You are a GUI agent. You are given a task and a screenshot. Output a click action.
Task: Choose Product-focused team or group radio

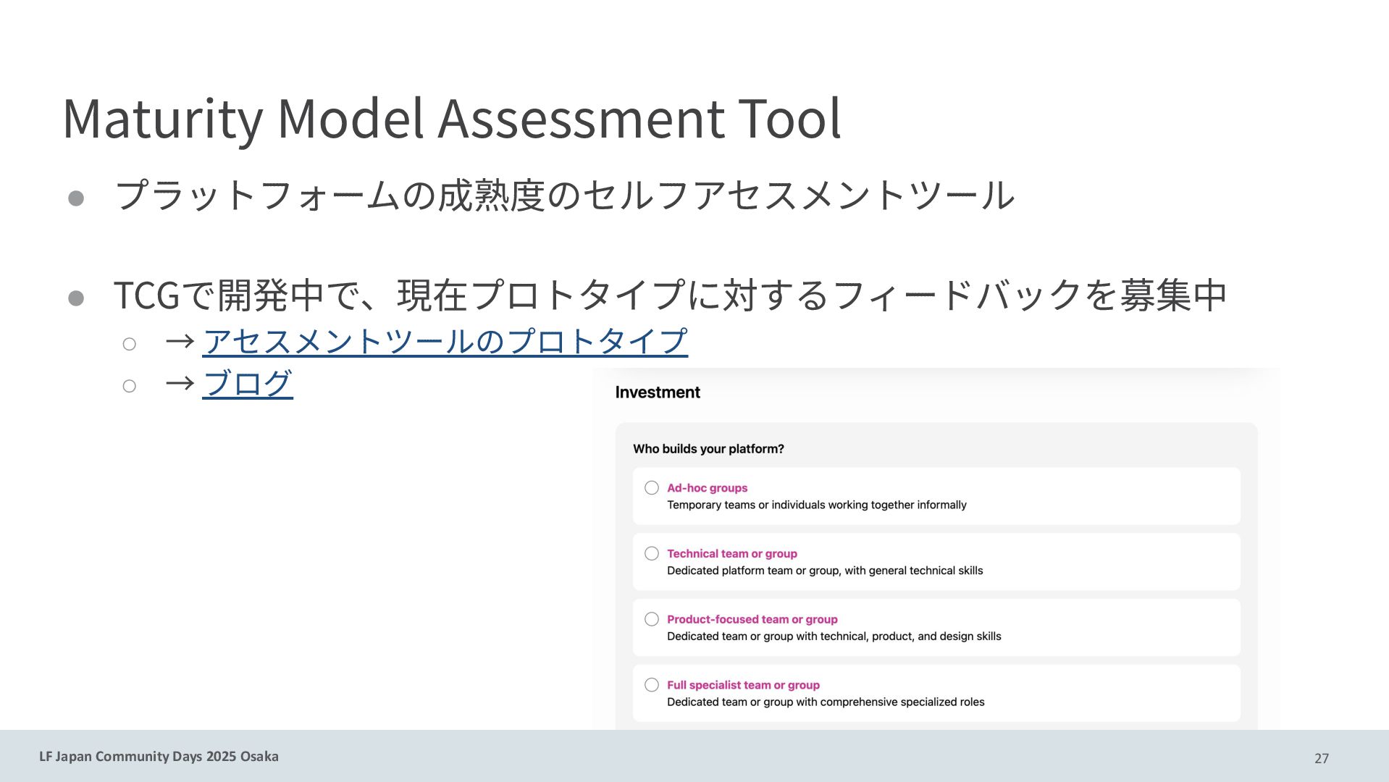(652, 619)
